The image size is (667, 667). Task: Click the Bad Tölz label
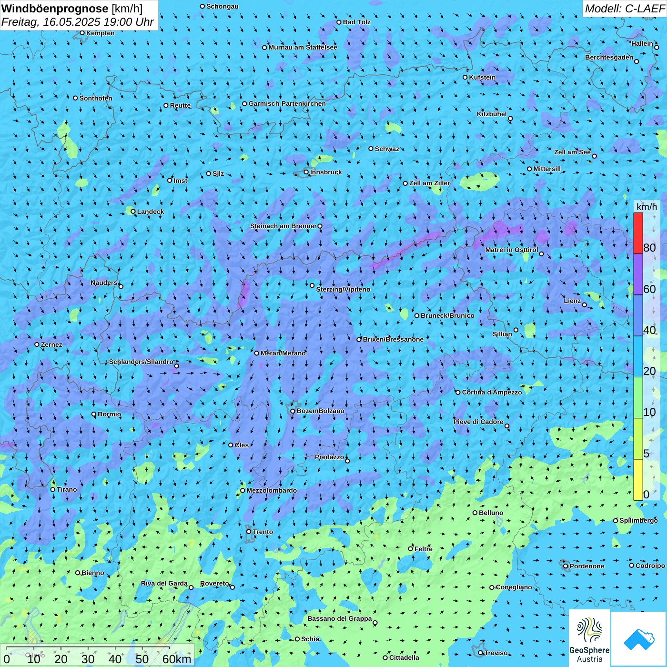(356, 22)
